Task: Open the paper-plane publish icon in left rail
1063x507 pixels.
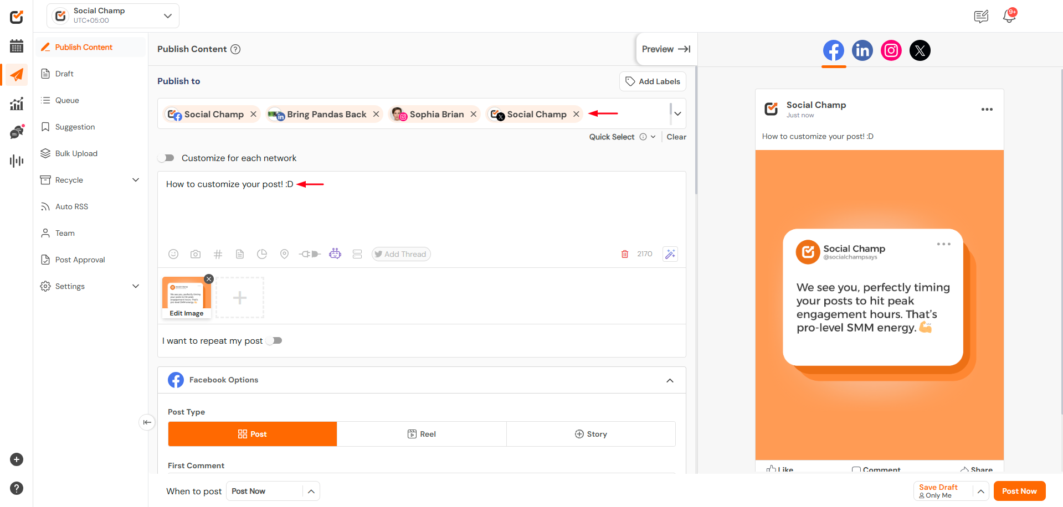Action: pyautogui.click(x=17, y=75)
